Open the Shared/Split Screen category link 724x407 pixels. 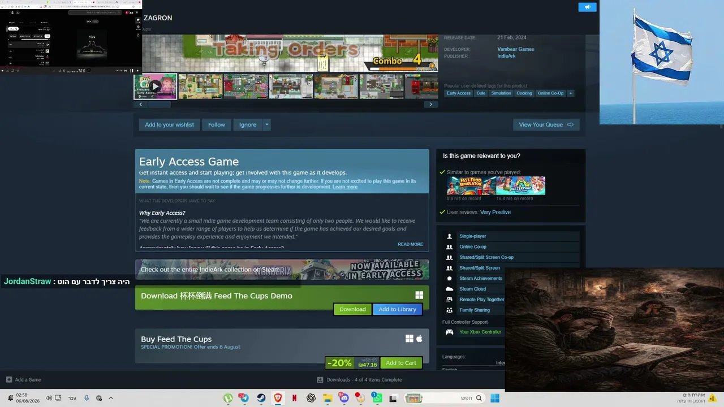(x=480, y=268)
